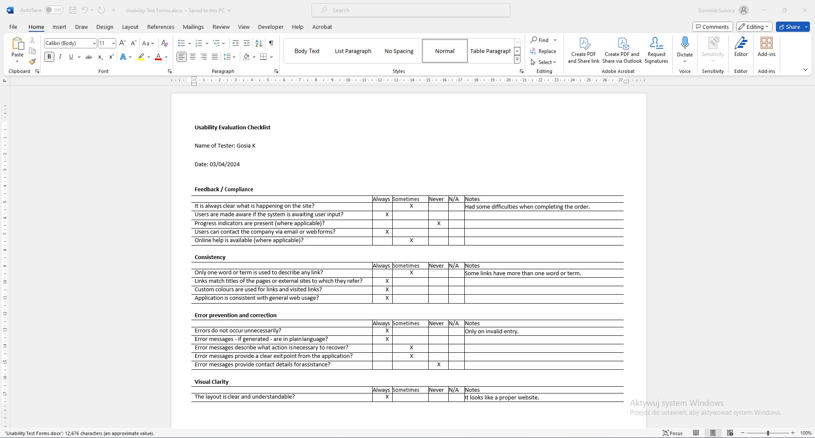Viewport: 815px width, 438px height.
Task: Open the Dictate voice tool
Action: pos(685,47)
